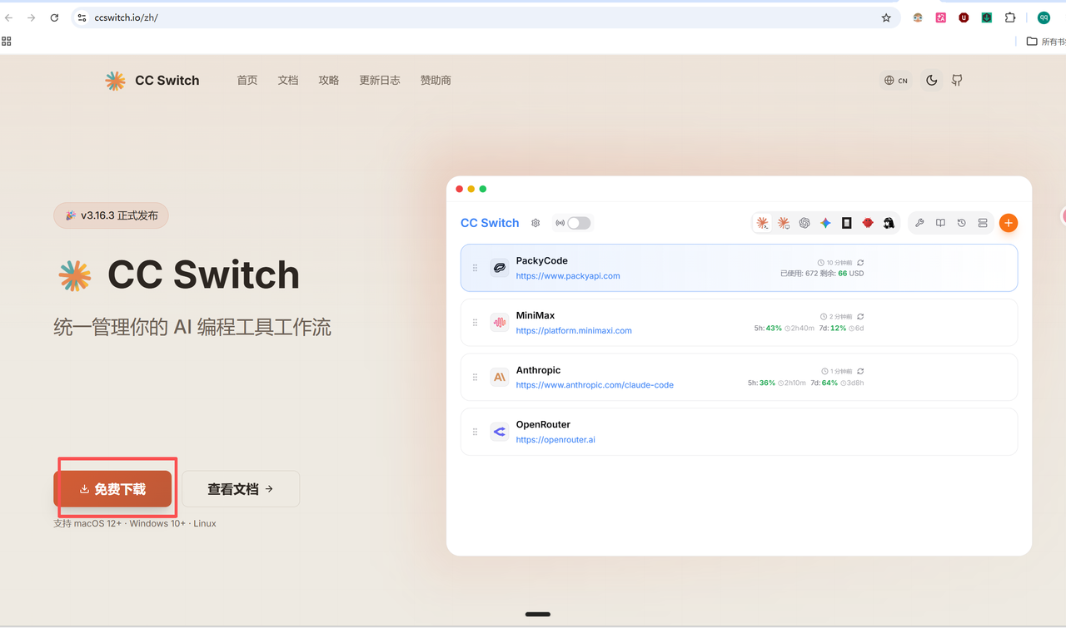
Task: Bookmark this page with the star icon
Action: click(x=886, y=17)
